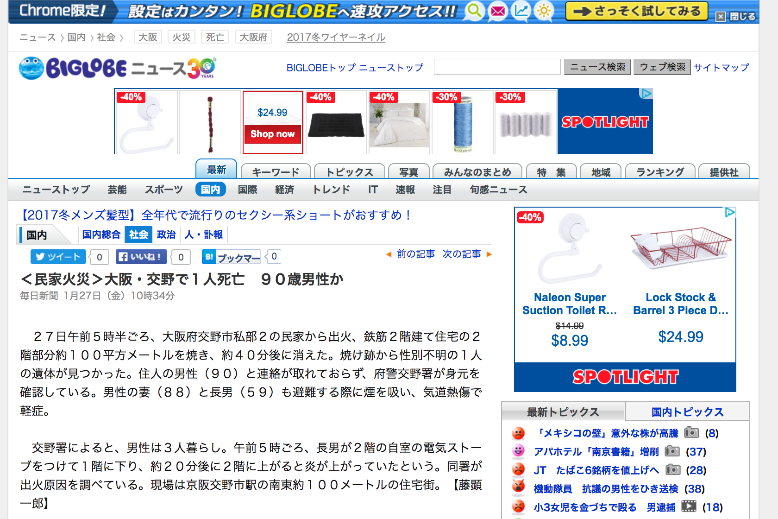
Task: Open 機動隊員 抗議の男性をひき送検 topic
Action: pyautogui.click(x=606, y=488)
